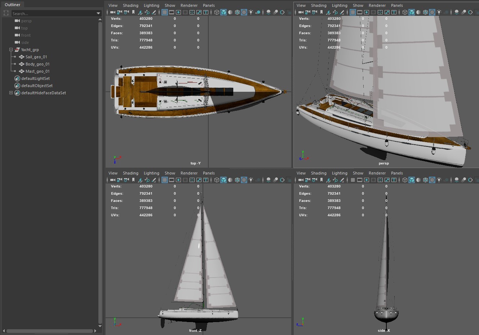Open the Outliner search filter dropdown

pyautogui.click(x=98, y=13)
